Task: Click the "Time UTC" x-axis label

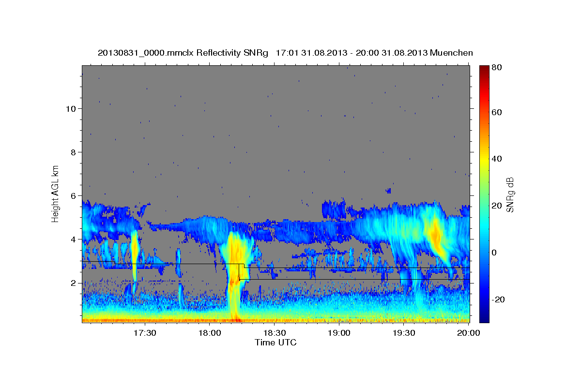Action: pos(275,342)
